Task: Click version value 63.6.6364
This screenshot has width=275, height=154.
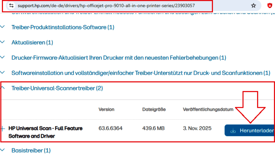Action: (111, 128)
